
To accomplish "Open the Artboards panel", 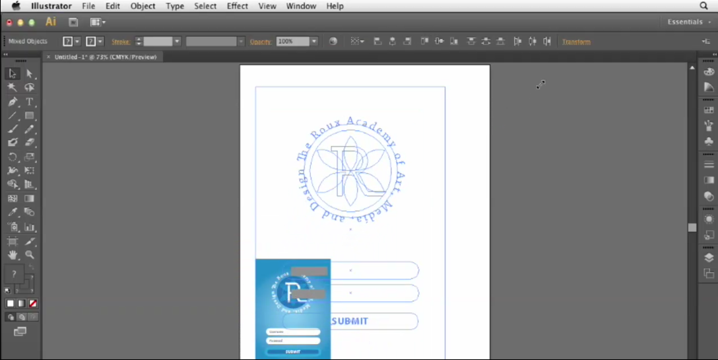I will (708, 273).
